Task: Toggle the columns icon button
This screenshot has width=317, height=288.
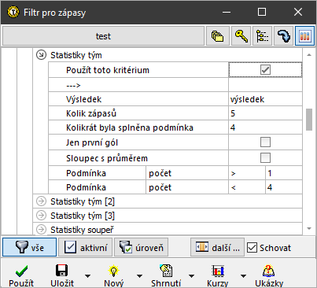Action: tap(304, 36)
